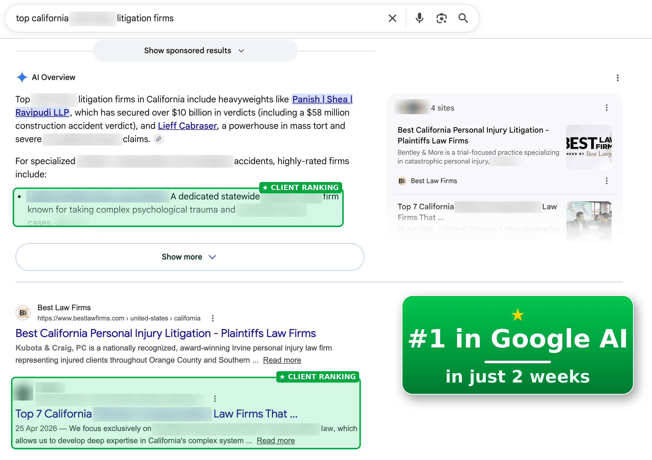Open the Lieff Cabraser link
The height and width of the screenshot is (460, 652).
pyautogui.click(x=187, y=126)
